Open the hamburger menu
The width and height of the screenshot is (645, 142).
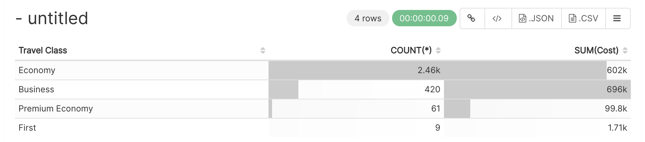click(617, 18)
